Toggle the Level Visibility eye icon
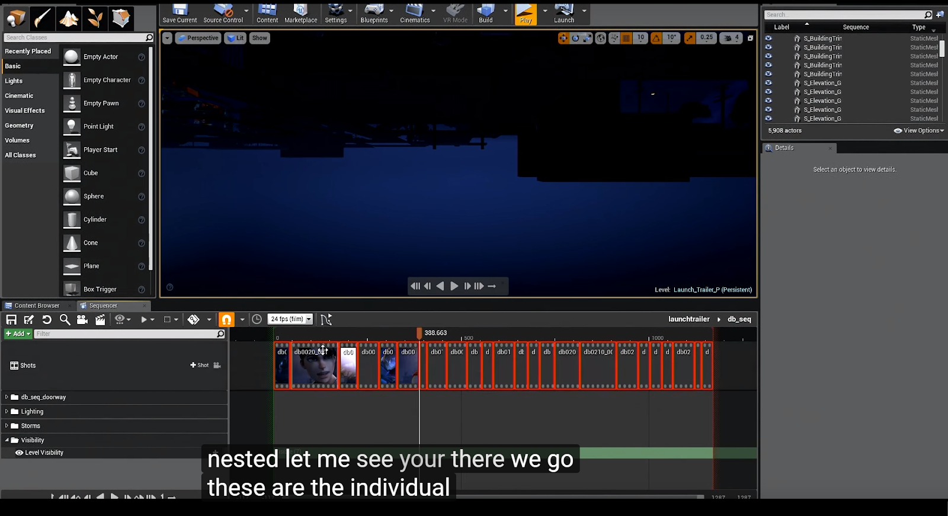This screenshot has height=516, width=948. click(19, 453)
